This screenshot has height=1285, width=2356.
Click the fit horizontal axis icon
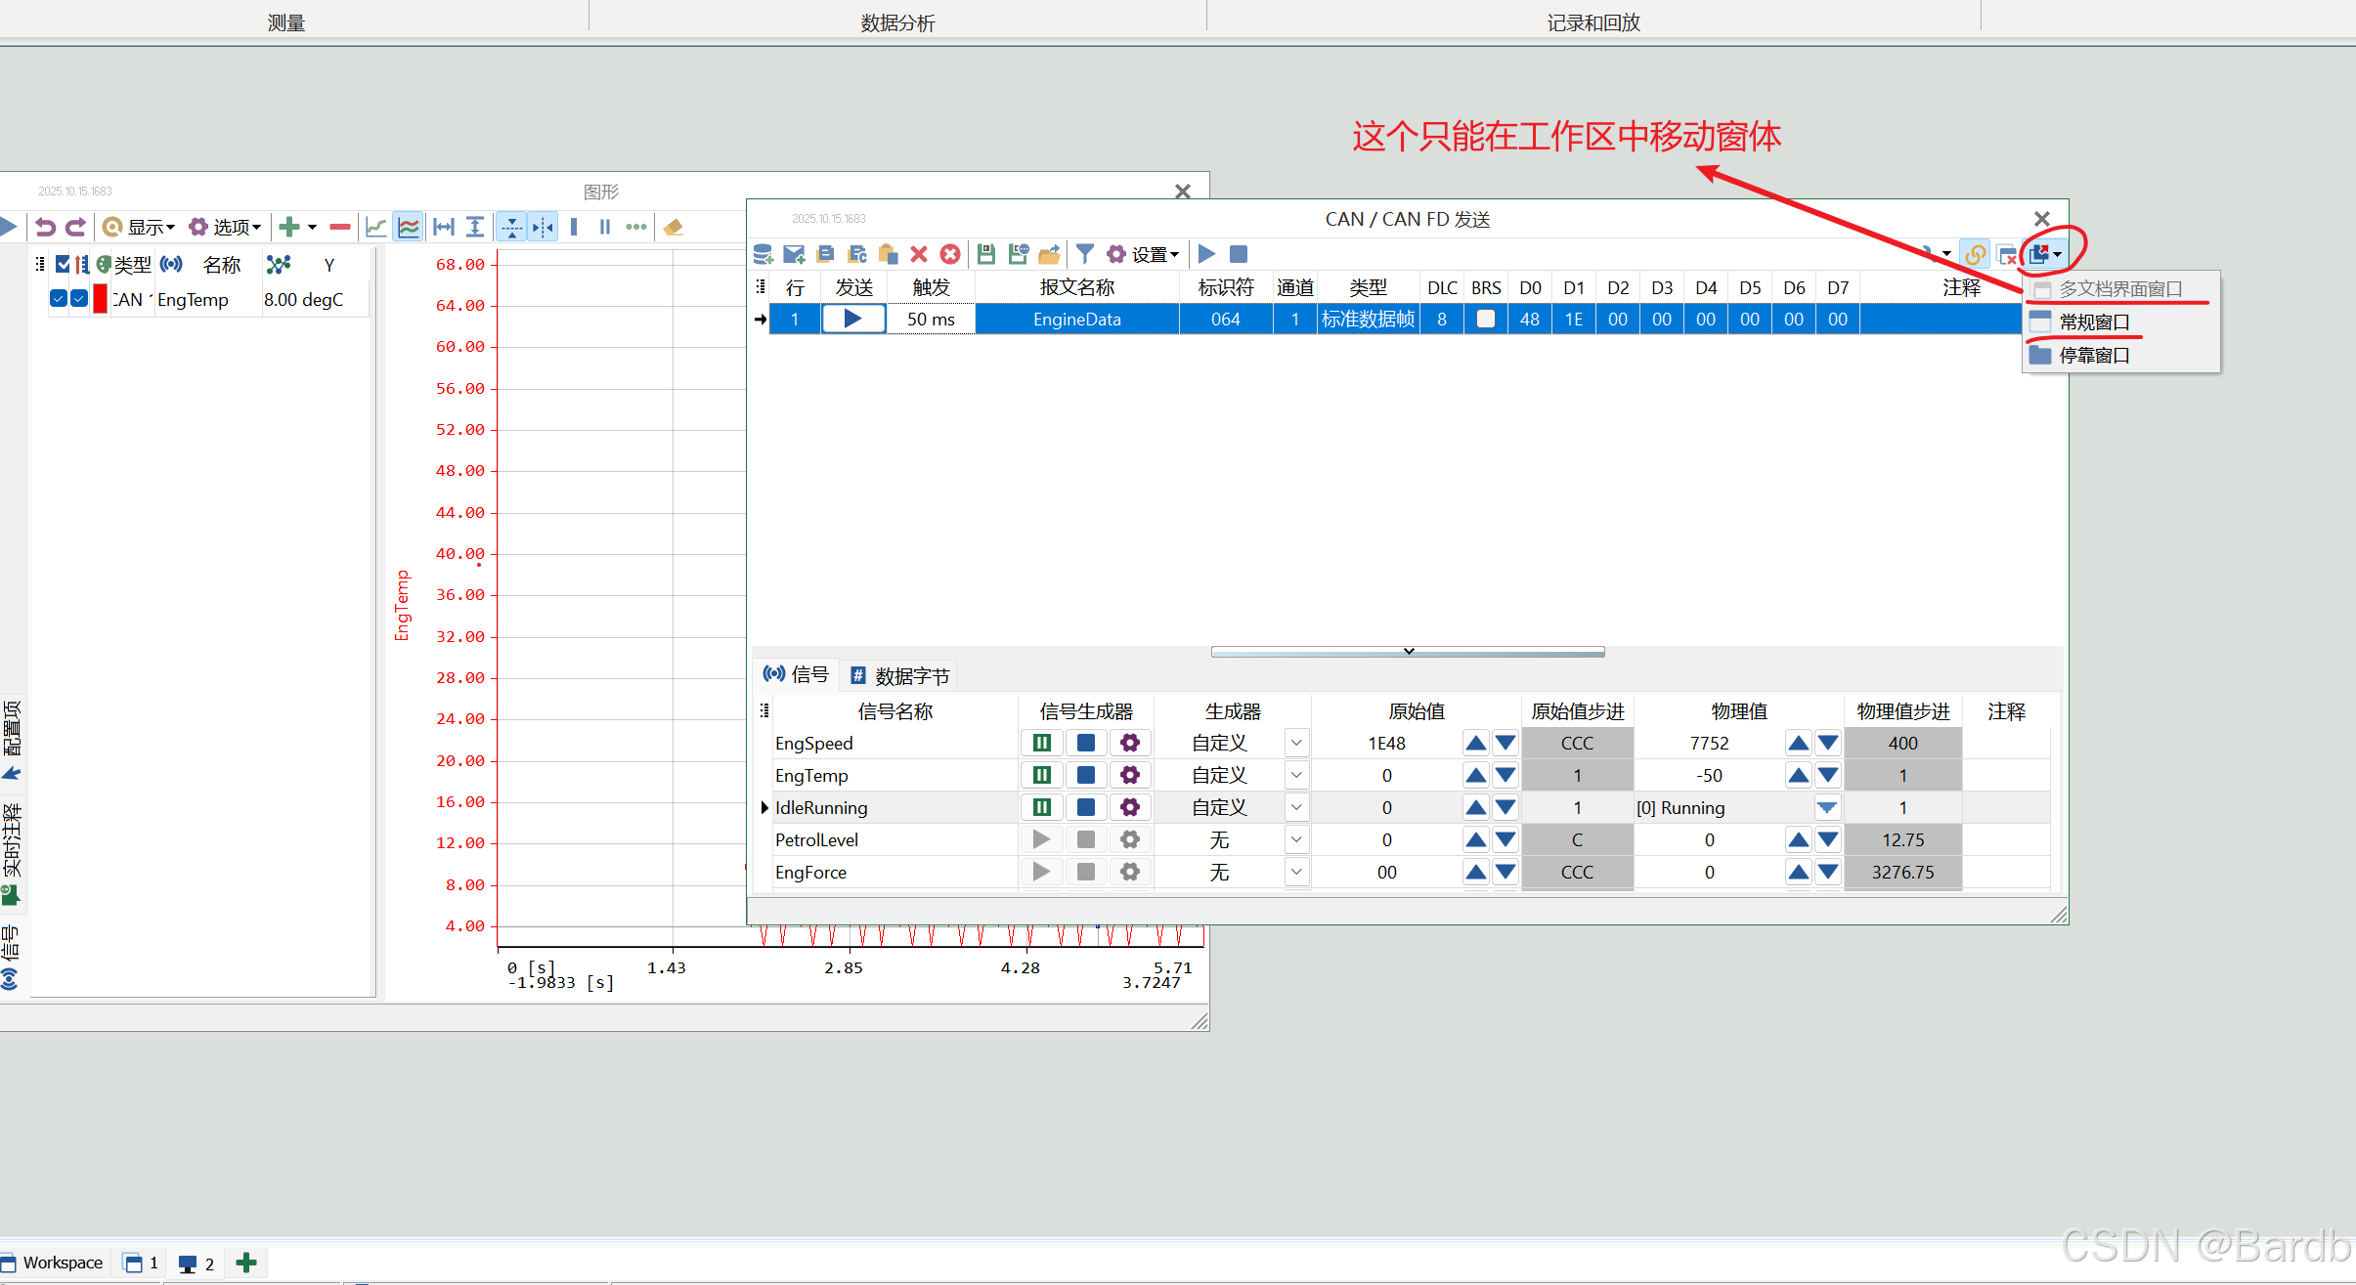pyautogui.click(x=444, y=227)
